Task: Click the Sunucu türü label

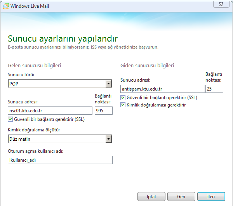Action: click(x=21, y=75)
